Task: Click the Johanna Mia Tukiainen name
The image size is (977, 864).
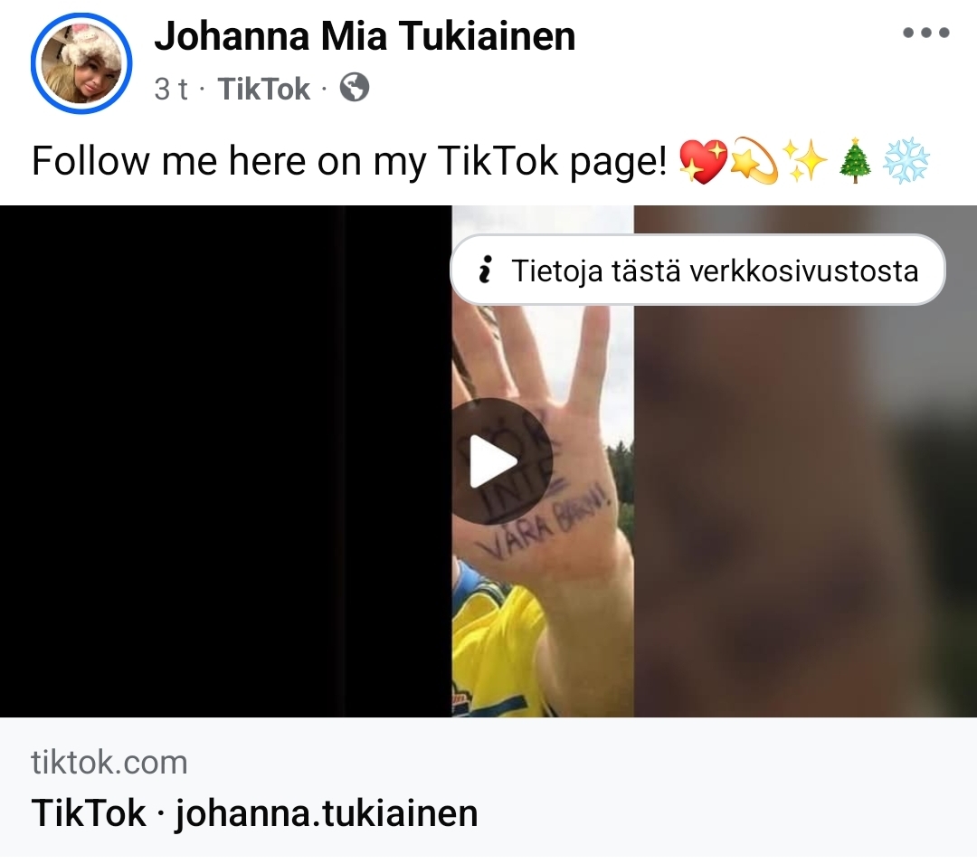Action: (365, 35)
